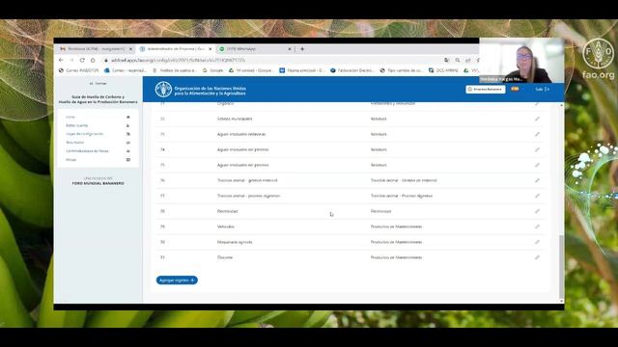
Task: Edit row 72 Sólidos municipales
Action: (537, 119)
